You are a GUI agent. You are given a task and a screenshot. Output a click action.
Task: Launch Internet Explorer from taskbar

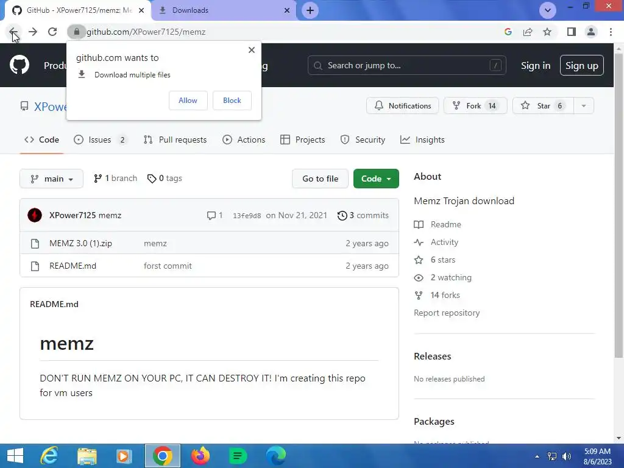coord(50,456)
